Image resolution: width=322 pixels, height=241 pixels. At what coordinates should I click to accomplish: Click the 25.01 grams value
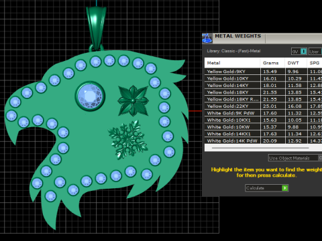coord(270,106)
